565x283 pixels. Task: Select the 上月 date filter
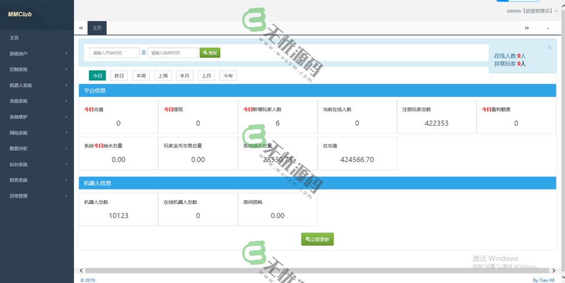206,75
